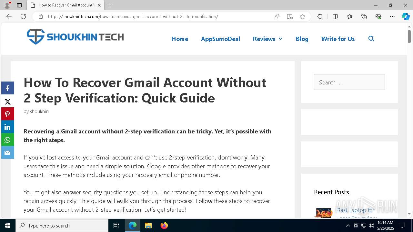Share article on LinkedIn

(7, 127)
